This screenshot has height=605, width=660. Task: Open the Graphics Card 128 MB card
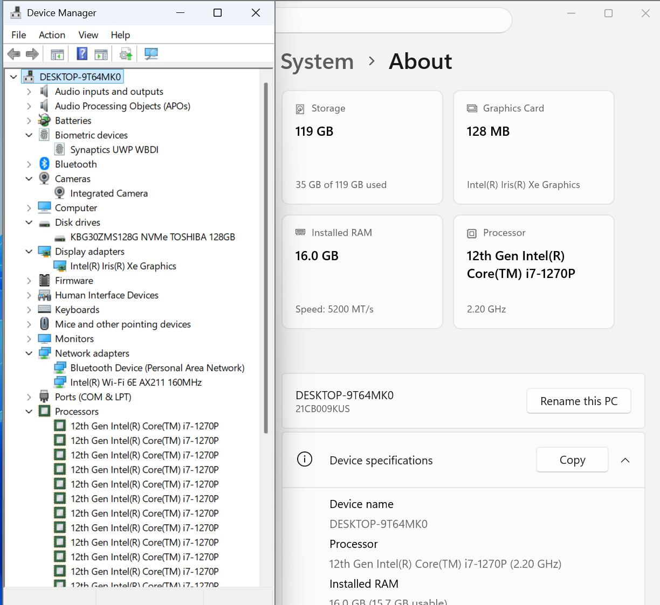click(x=534, y=147)
